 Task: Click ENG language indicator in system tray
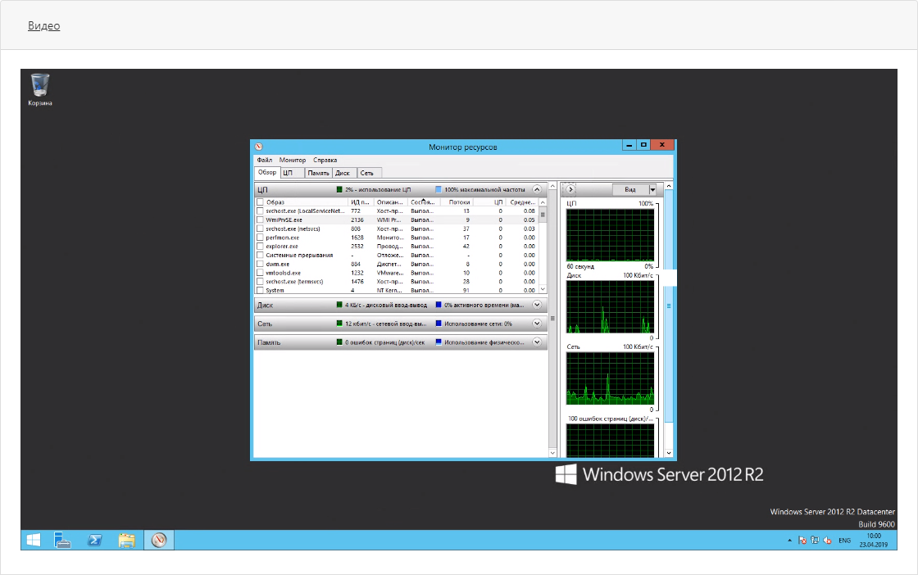[844, 541]
